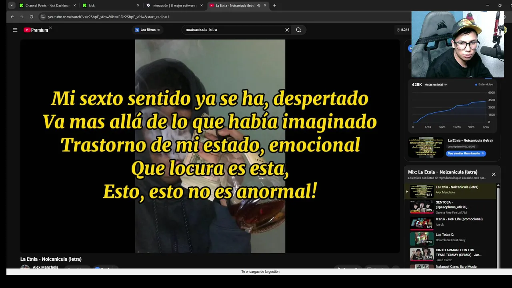Click the Alex Manchola channel avatar
Viewport: 512px width, 288px height.
pos(25,267)
